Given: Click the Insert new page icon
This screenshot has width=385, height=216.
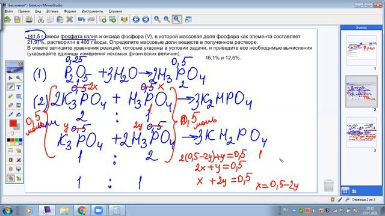Looking at the screenshot, I should pyautogui.click(x=103, y=19).
